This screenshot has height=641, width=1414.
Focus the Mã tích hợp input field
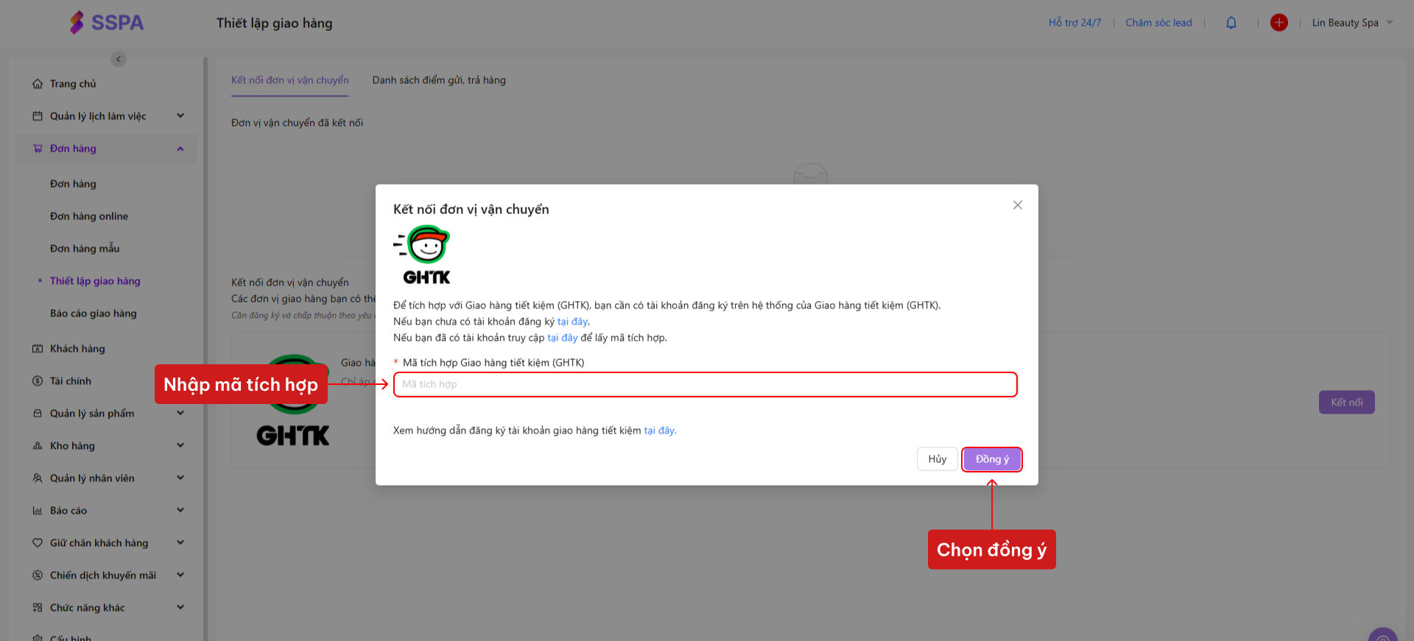(706, 384)
